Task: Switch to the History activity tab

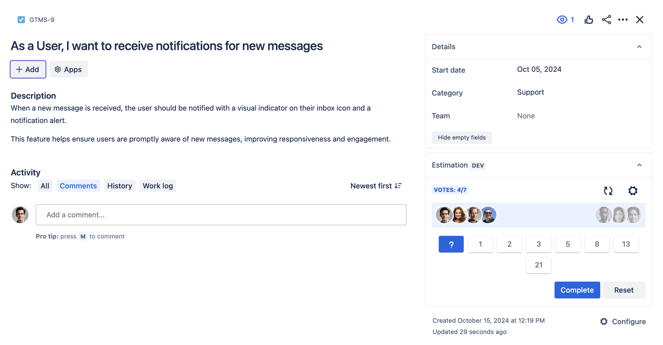Action: click(120, 186)
